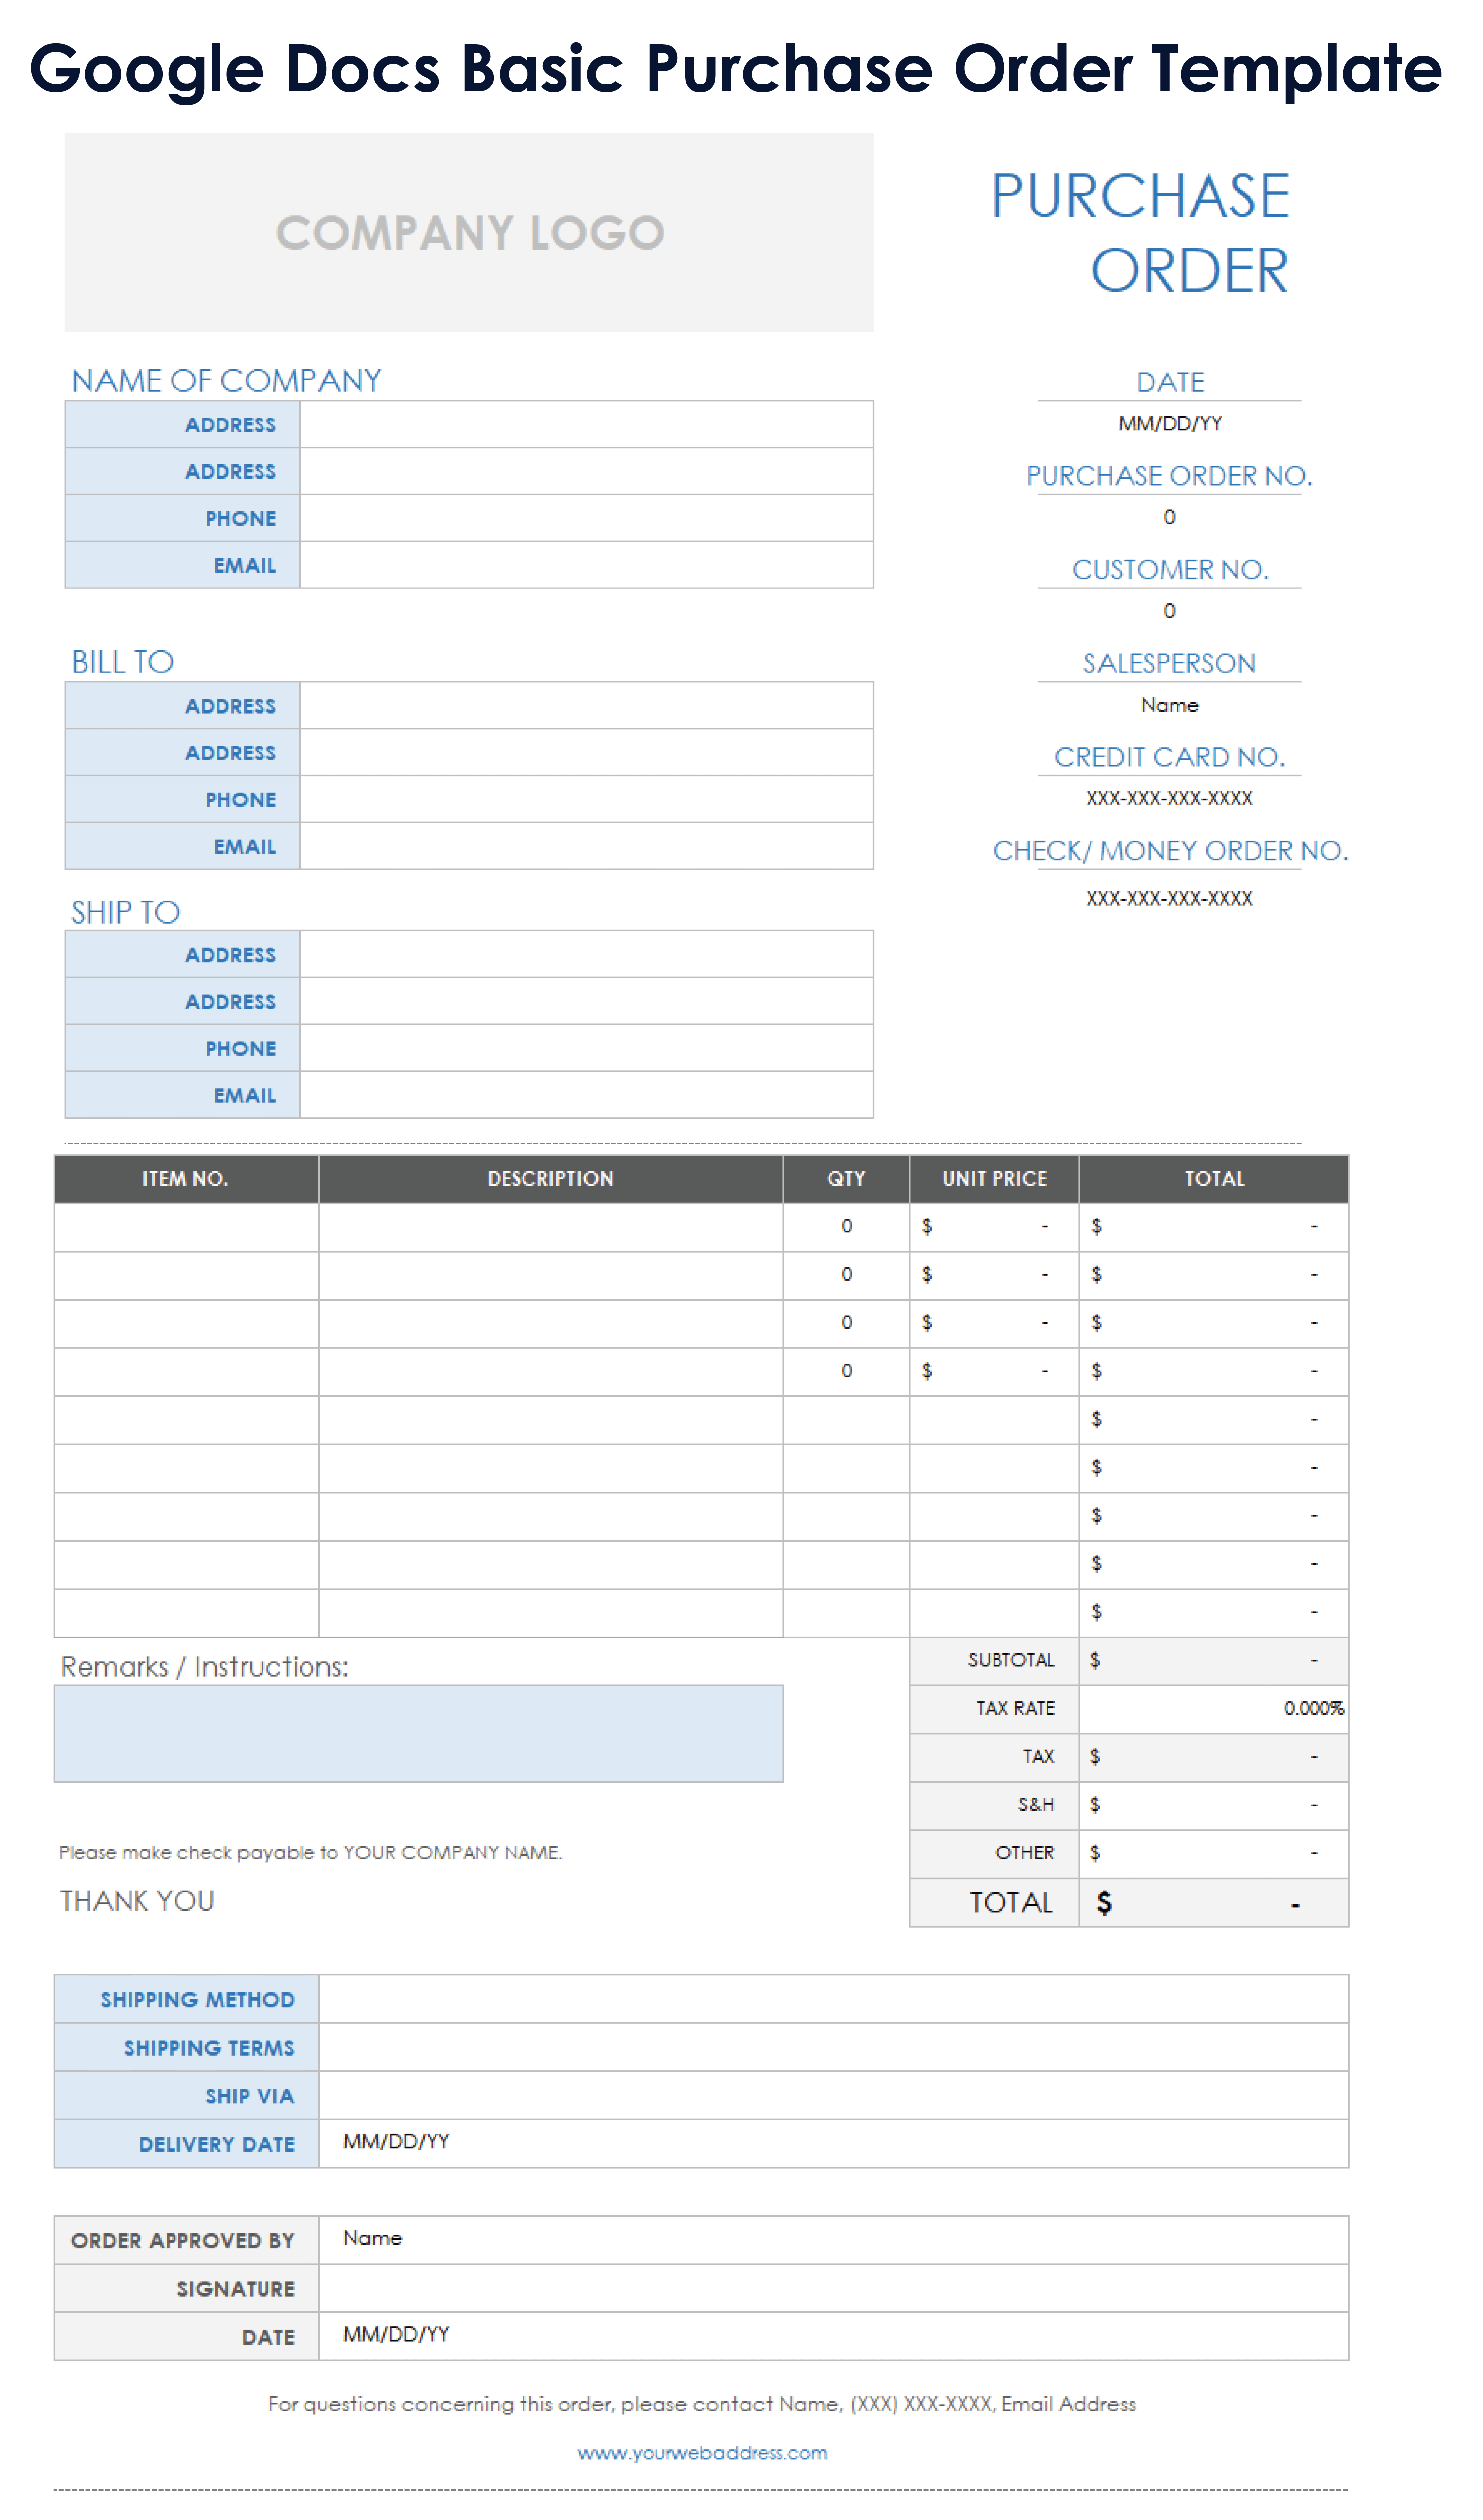
Task: Select the NAME OF COMPANY heading
Action: (226, 380)
